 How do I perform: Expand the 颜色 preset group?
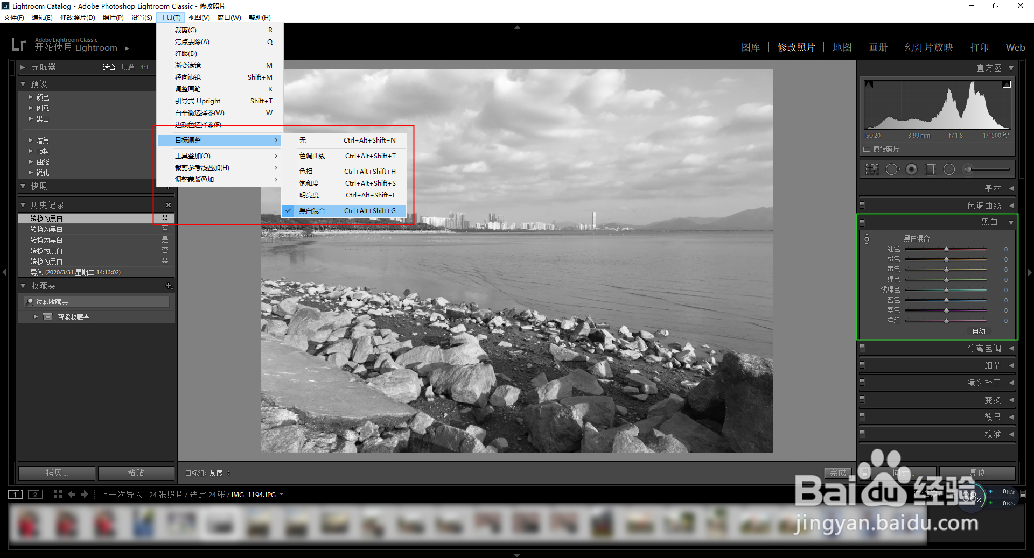click(43, 97)
